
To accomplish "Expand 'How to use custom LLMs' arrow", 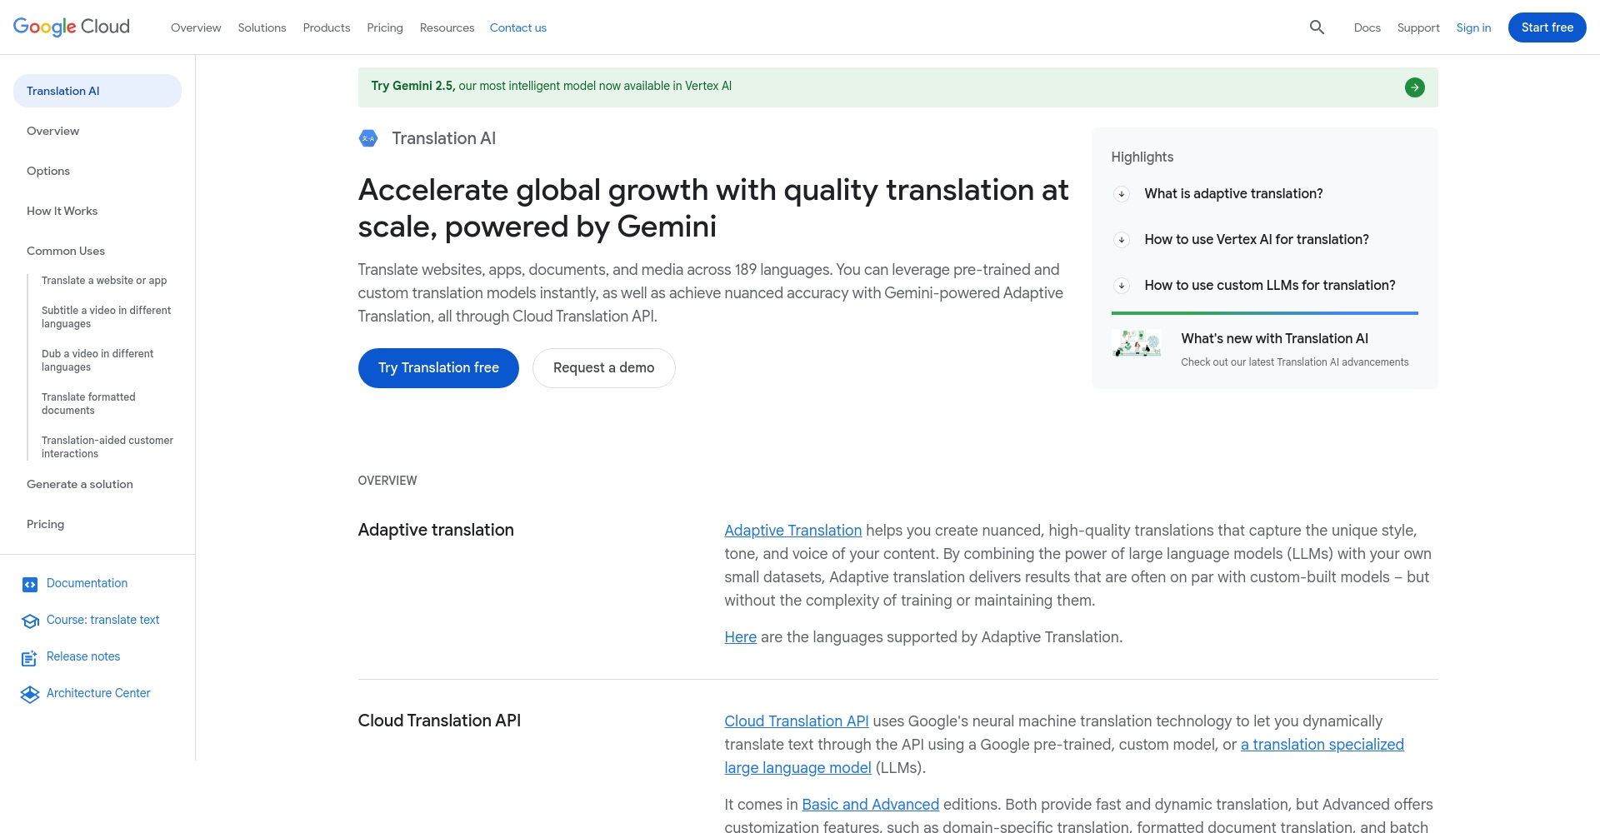I will coord(1122,286).
